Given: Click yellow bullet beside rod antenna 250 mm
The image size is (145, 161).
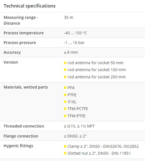Looking at the screenshot, I should pyautogui.click(x=65, y=77).
